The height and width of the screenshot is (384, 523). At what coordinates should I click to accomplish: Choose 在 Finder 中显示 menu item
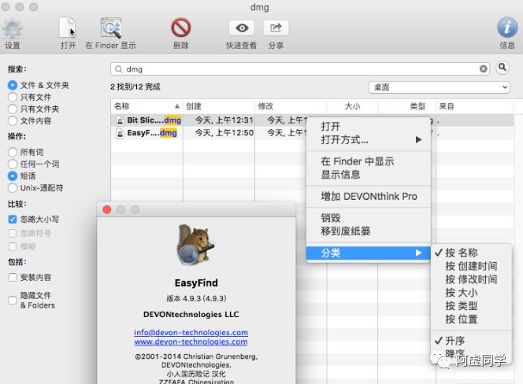(x=358, y=161)
